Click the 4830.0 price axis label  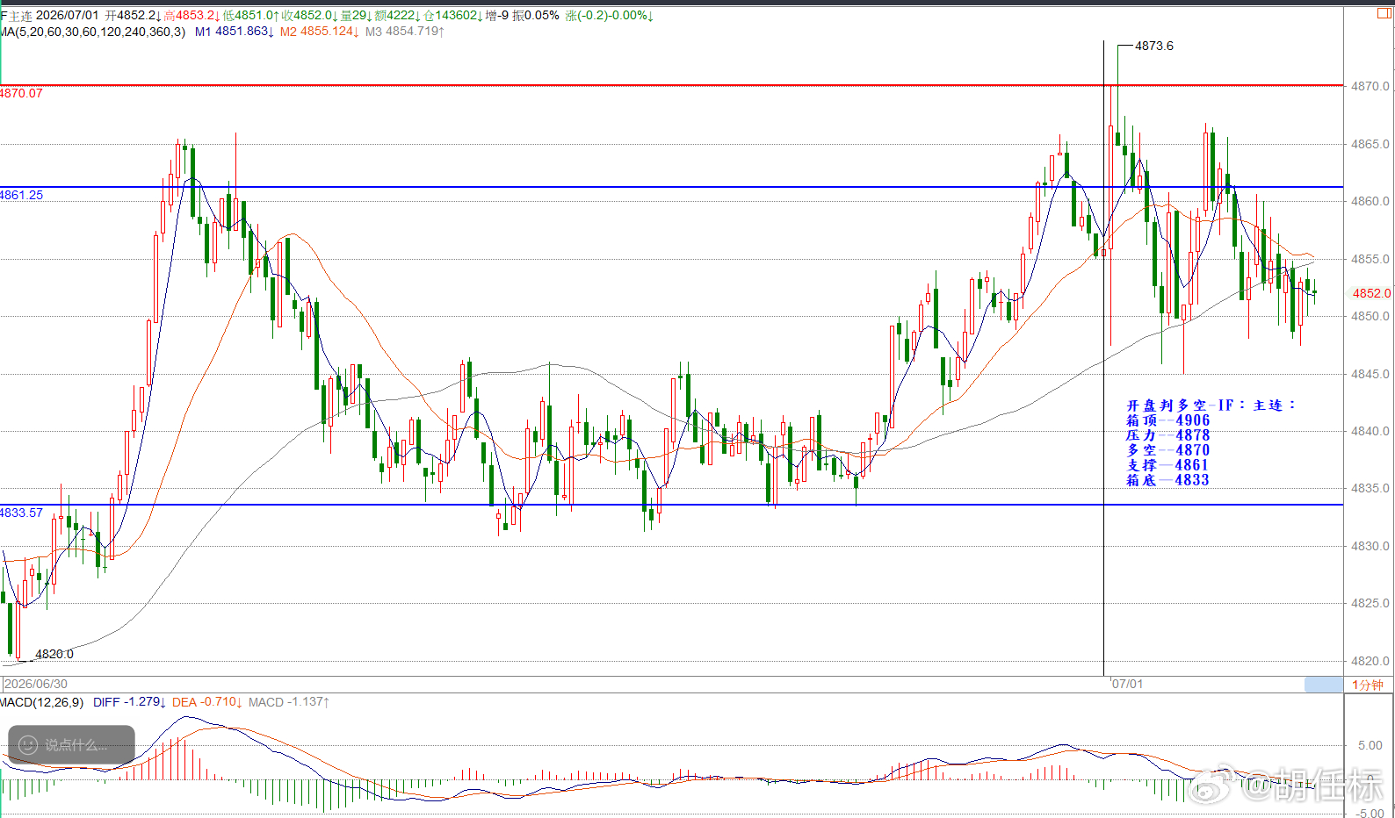(x=1370, y=546)
